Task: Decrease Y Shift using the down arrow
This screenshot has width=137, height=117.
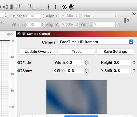Action: tap(134, 72)
